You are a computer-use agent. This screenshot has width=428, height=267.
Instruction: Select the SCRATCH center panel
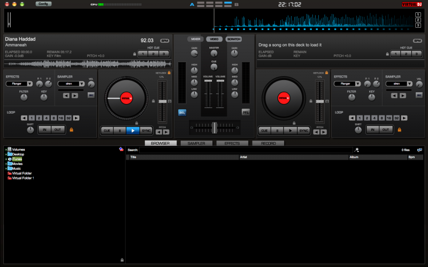coord(234,39)
